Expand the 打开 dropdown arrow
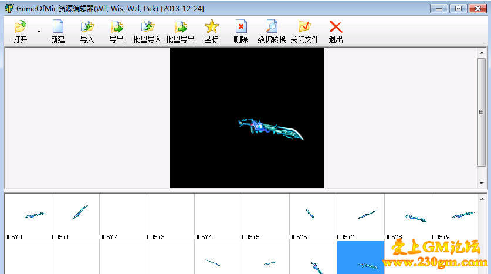This screenshot has width=491, height=274. coord(39,32)
